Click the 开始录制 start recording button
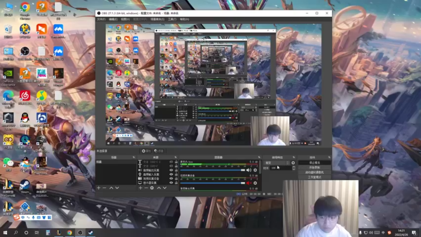The width and height of the screenshot is (421, 237). pyautogui.click(x=314, y=167)
